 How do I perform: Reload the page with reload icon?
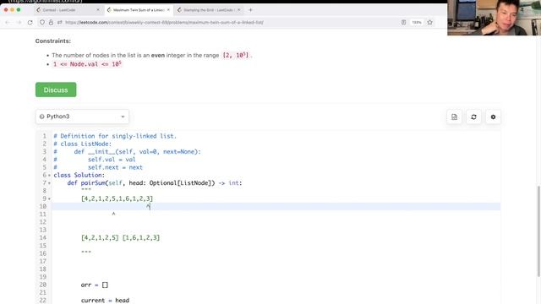tap(30, 23)
